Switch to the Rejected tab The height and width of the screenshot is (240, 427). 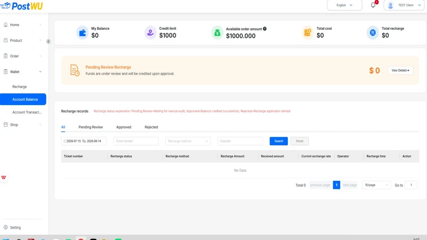[151, 127]
